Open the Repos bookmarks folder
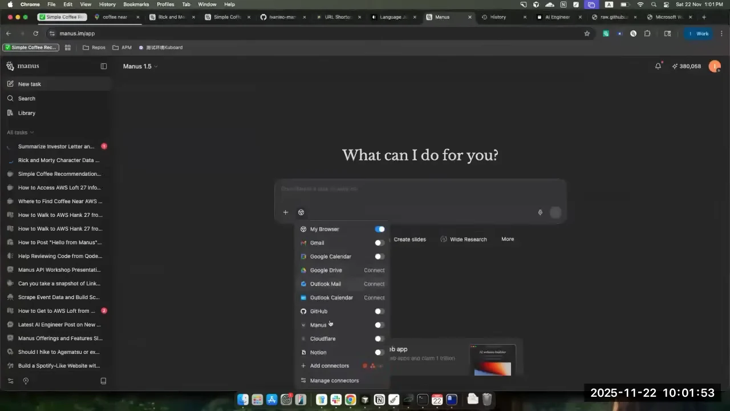The image size is (730, 411). pyautogui.click(x=94, y=47)
